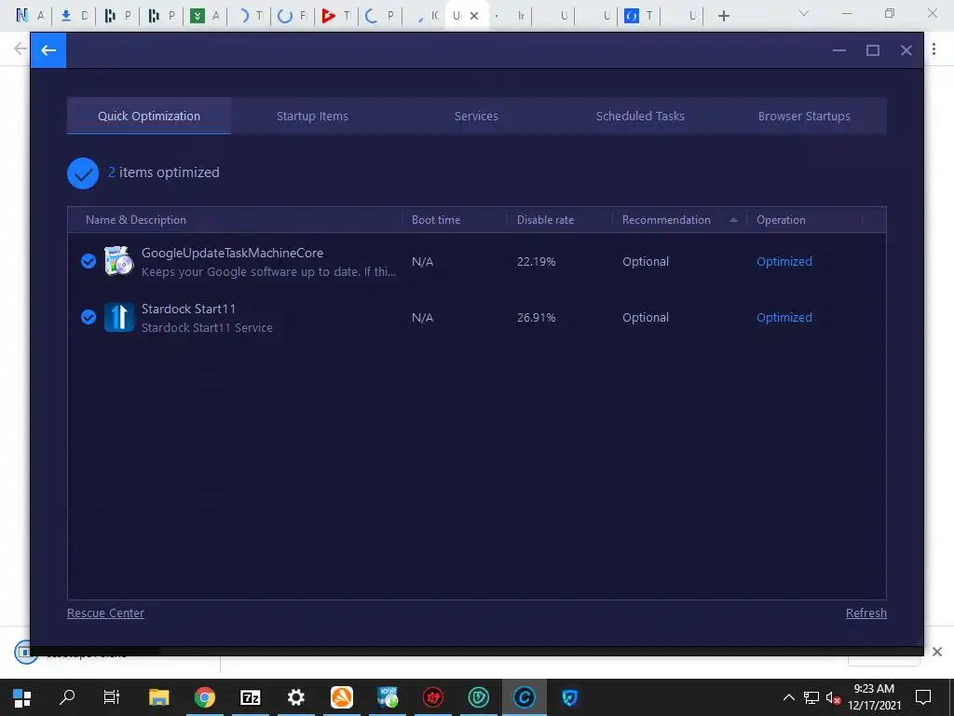The width and height of the screenshot is (954, 716).
Task: Click the blue back arrow button
Action: [x=48, y=50]
